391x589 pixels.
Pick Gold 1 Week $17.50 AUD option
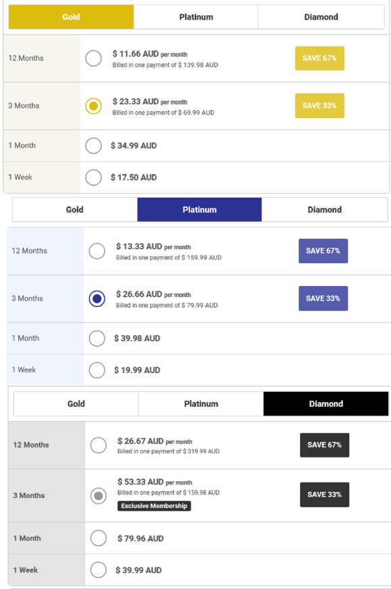coord(94,177)
